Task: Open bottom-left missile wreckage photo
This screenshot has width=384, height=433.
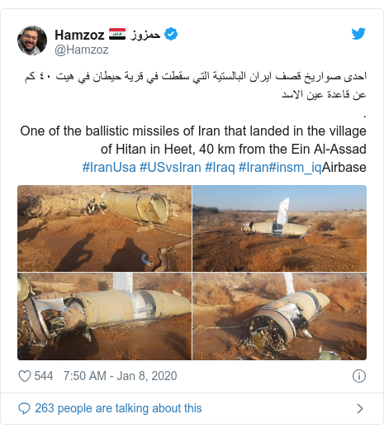Action: pyautogui.click(x=104, y=316)
